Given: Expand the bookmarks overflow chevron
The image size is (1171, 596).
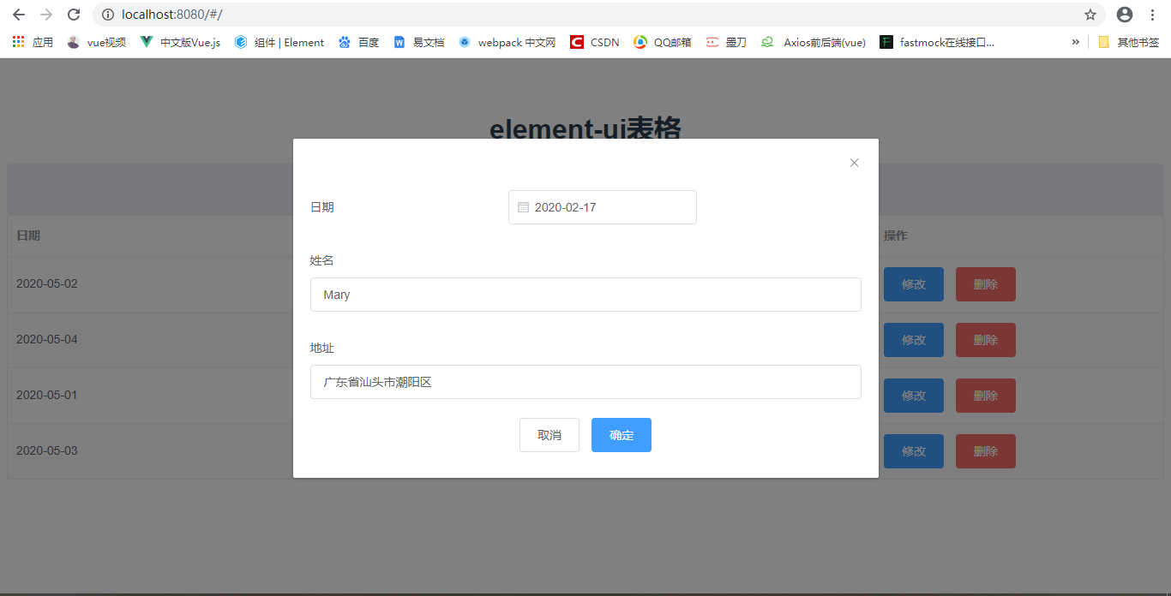Looking at the screenshot, I should 1076,41.
